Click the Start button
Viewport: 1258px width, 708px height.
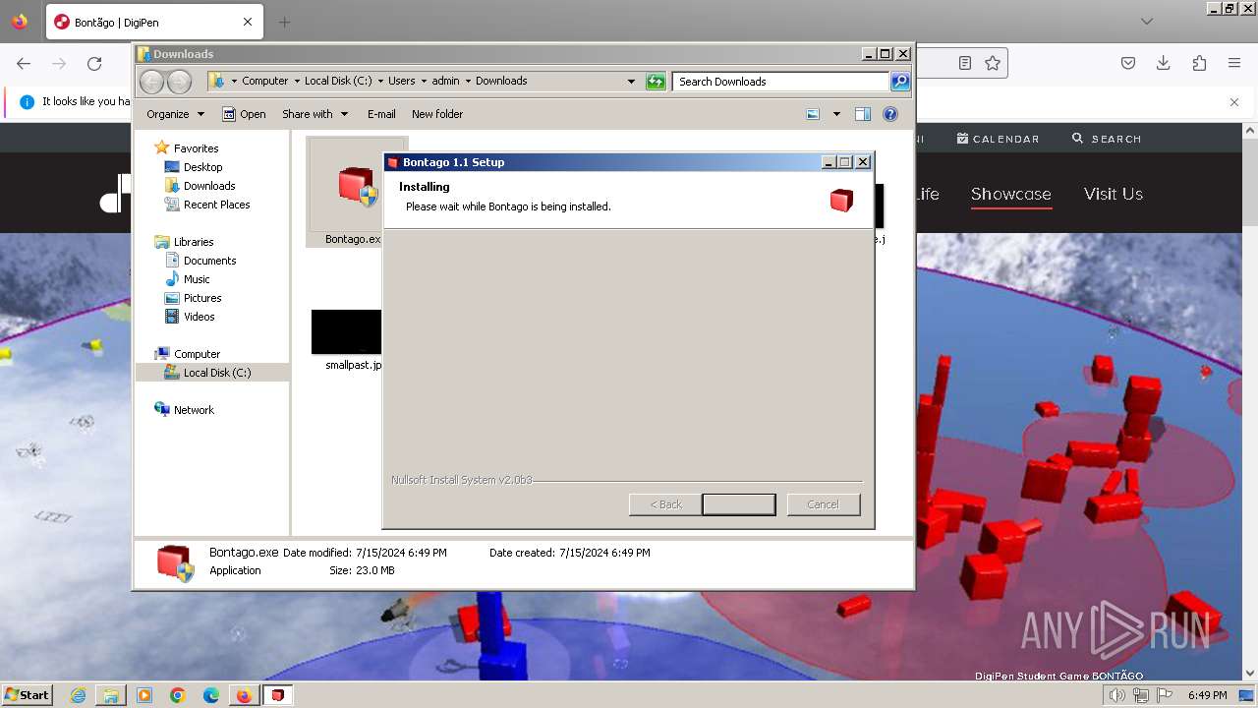tap(27, 695)
